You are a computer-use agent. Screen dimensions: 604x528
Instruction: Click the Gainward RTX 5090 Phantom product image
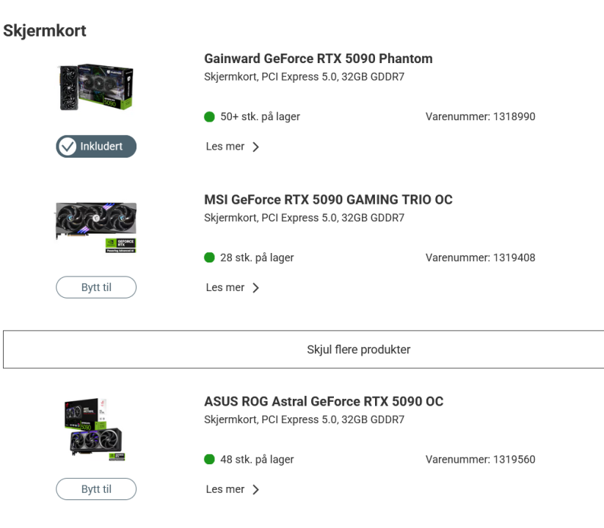tap(96, 87)
